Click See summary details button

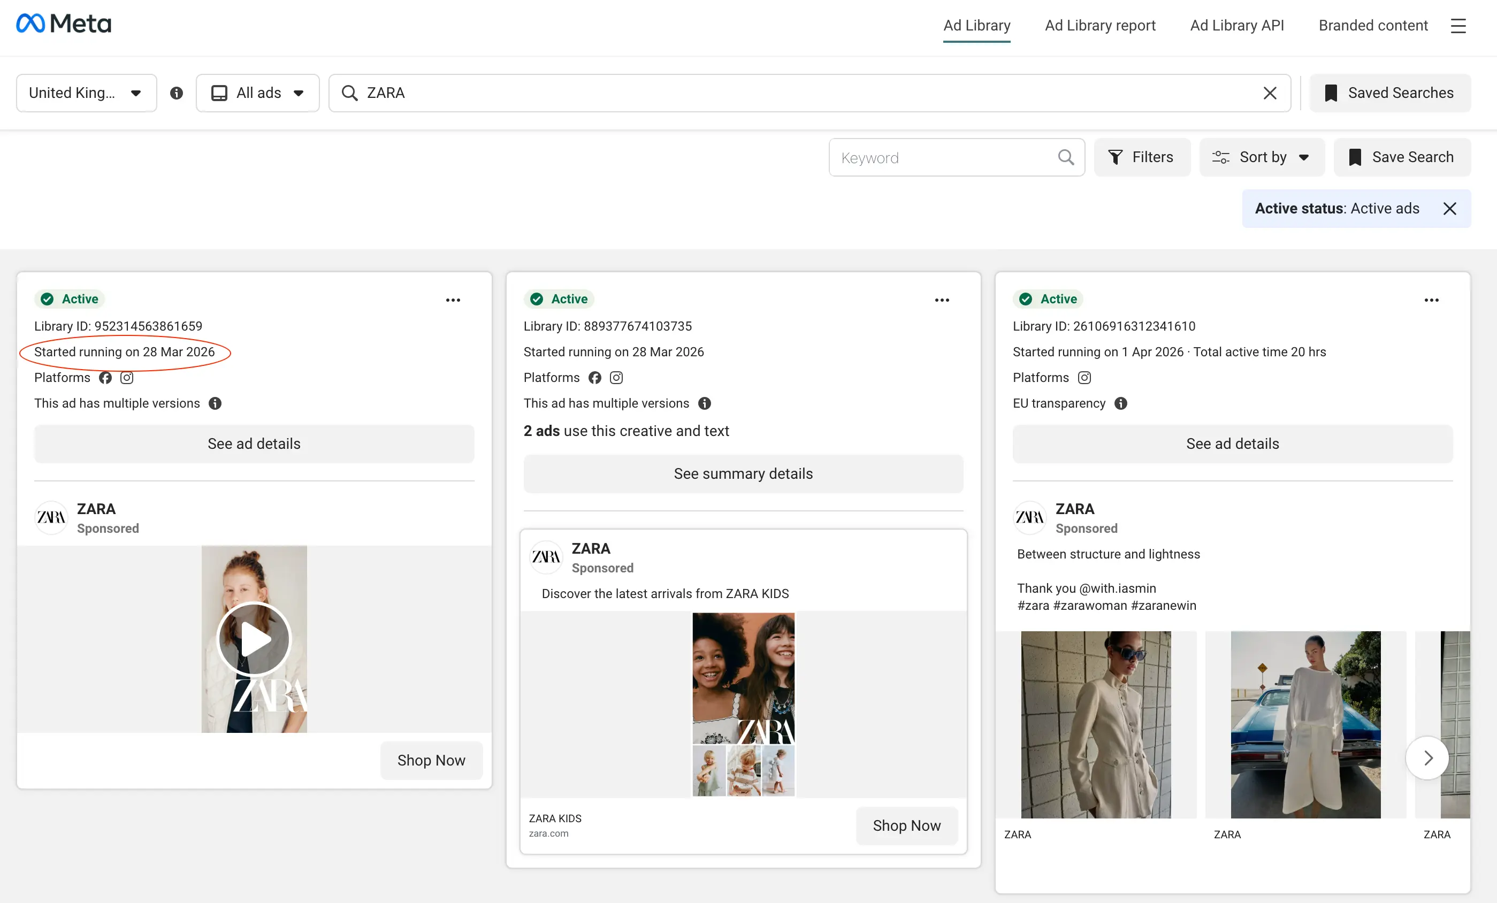[x=743, y=473]
